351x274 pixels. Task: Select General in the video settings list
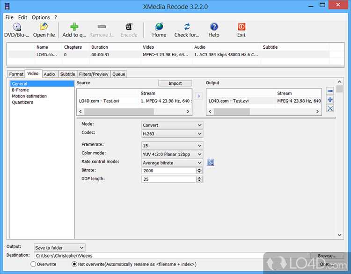coord(42,84)
